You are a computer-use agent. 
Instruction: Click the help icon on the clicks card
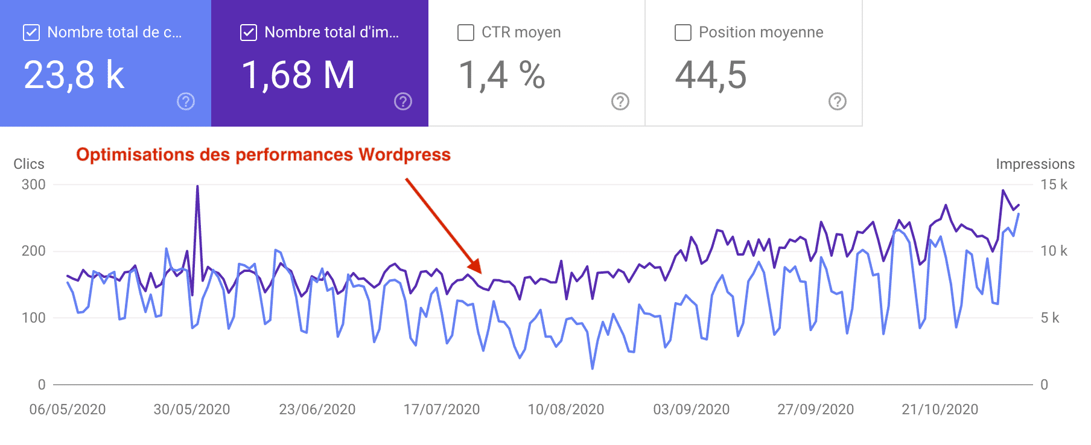[x=186, y=101]
